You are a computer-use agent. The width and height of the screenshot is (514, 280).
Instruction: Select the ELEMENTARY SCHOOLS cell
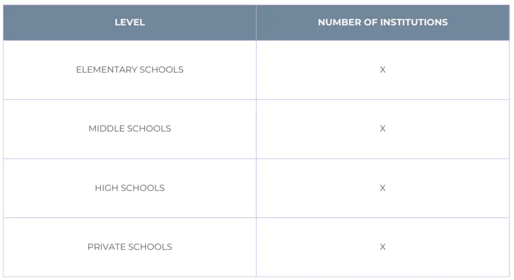coord(130,70)
